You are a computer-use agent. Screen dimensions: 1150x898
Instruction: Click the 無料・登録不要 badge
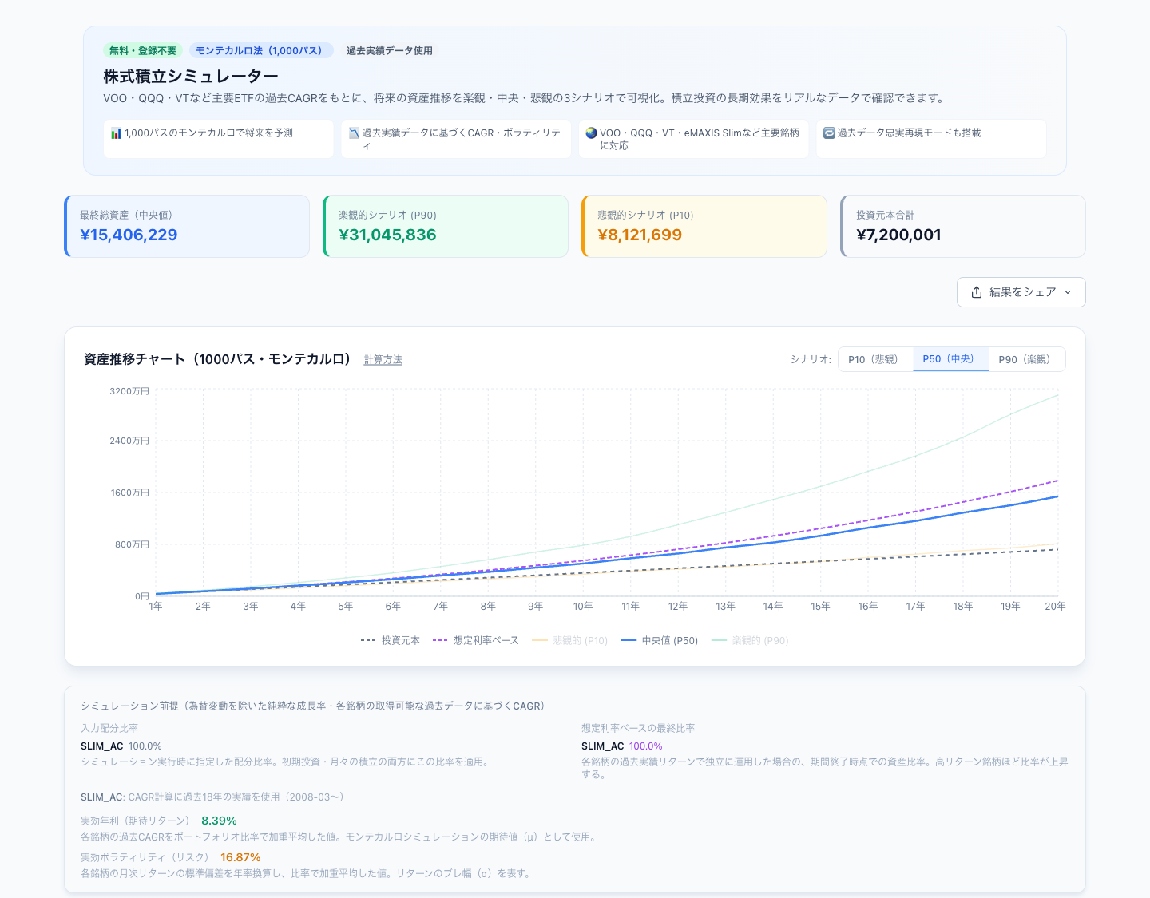point(143,50)
